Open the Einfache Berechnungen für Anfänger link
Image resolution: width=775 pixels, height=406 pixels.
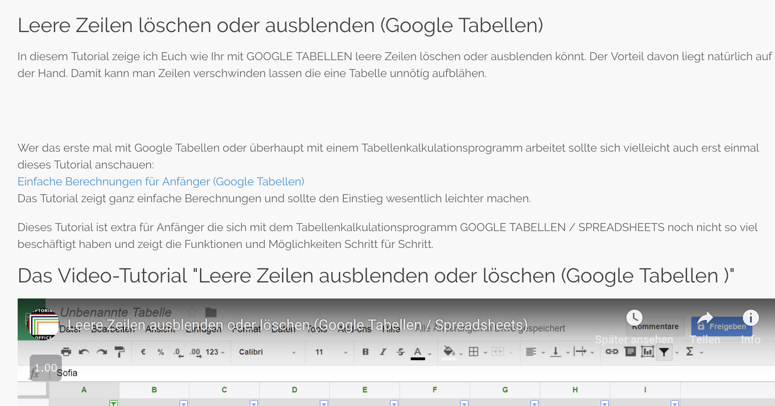tap(161, 181)
